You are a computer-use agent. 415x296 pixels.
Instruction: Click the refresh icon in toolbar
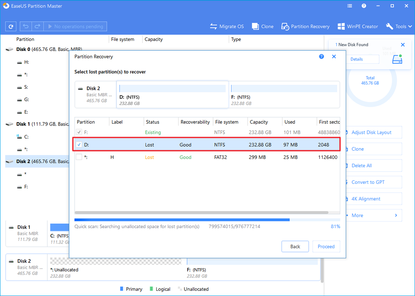(x=11, y=26)
